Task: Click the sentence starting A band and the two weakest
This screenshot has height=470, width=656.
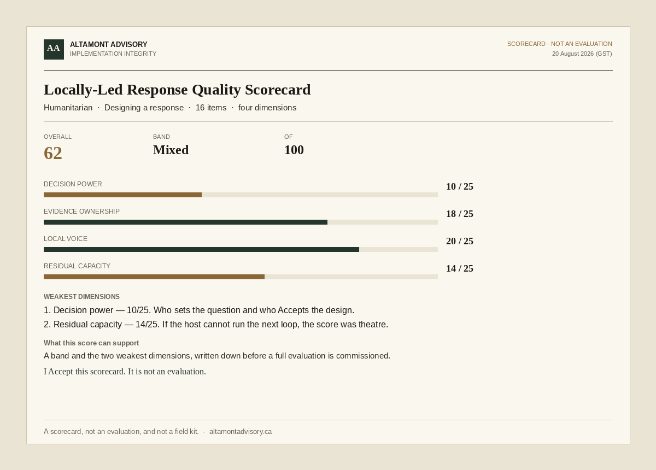Action: click(x=217, y=356)
